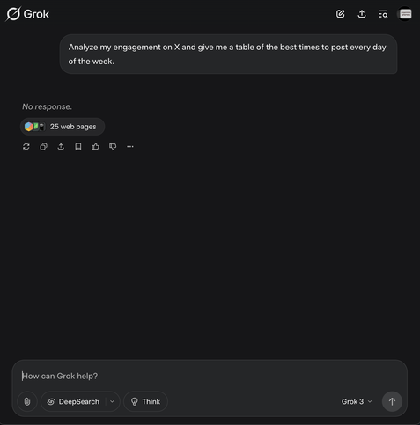Screen dimensions: 420x425
Task: Click the share upload icon in header
Action: tap(362, 14)
